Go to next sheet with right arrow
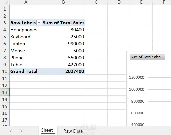The height and width of the screenshot is (135, 171). coord(21,131)
